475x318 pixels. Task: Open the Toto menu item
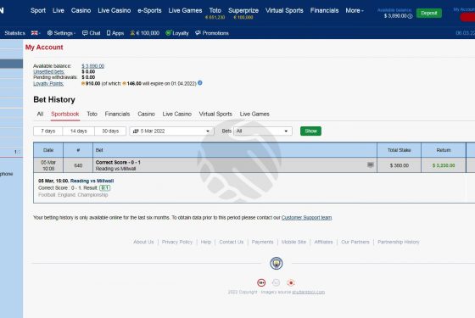point(215,10)
